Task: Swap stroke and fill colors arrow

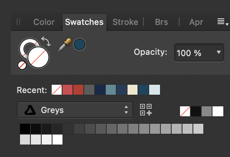Action: (46, 41)
